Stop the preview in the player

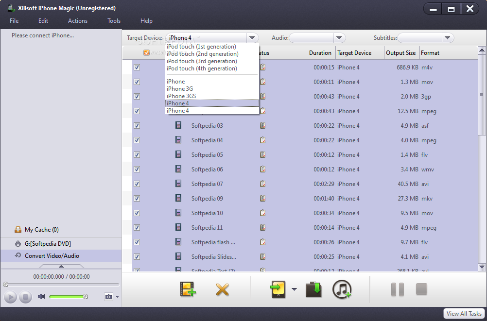point(25,297)
